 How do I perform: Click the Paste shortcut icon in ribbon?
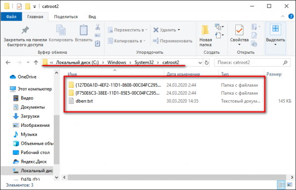(x=98, y=44)
